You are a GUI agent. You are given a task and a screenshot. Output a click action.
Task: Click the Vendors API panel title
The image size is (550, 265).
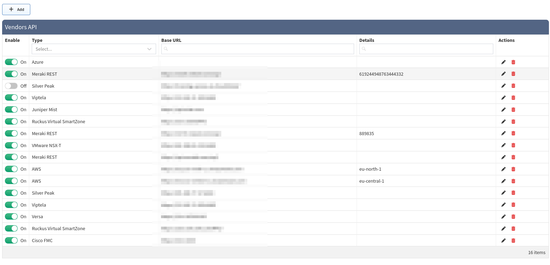21,27
